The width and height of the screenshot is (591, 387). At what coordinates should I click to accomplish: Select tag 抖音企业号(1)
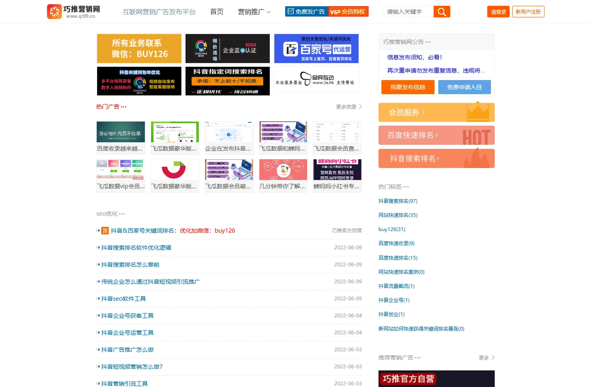coord(394,300)
